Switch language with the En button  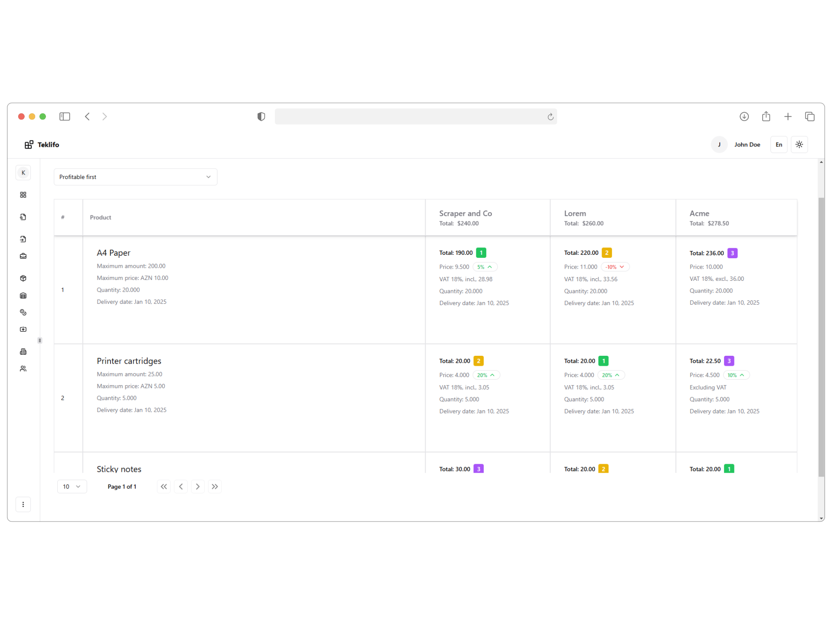pyautogui.click(x=779, y=145)
